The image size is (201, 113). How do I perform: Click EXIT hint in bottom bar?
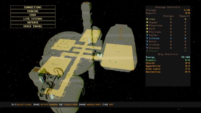click(x=111, y=105)
